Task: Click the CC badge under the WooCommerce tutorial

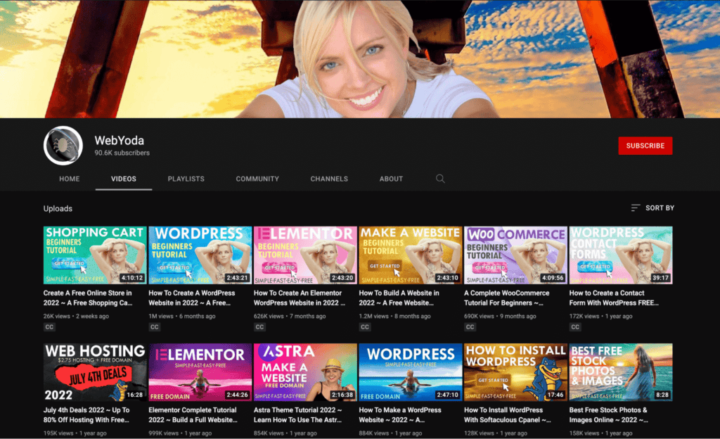Action: point(469,326)
